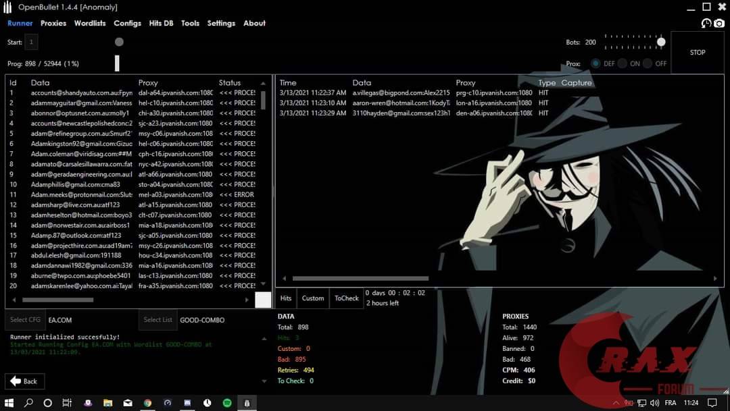Sort by the Id column header
730x411 pixels.
tap(13, 83)
